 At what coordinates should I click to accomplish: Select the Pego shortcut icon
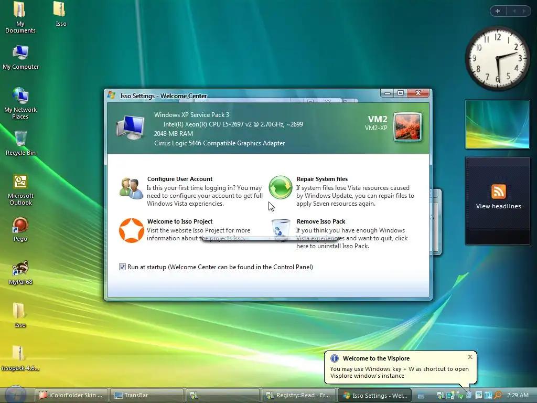[x=20, y=229]
